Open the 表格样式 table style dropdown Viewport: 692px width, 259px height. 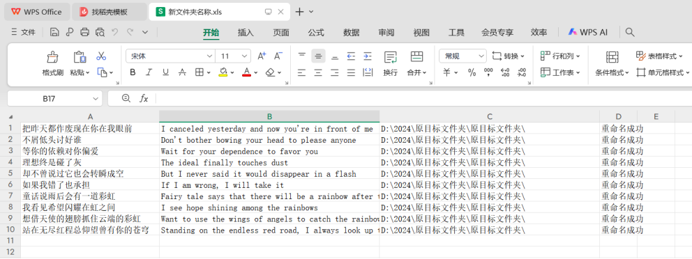(659, 56)
